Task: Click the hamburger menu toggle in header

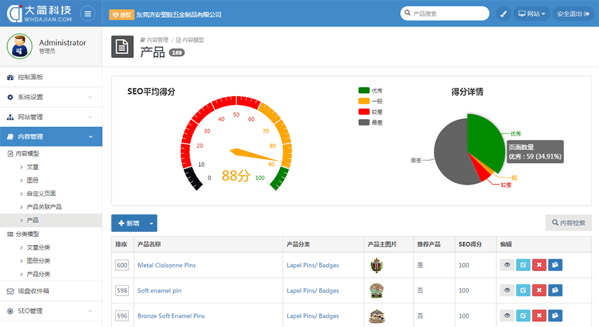Action: click(x=87, y=13)
